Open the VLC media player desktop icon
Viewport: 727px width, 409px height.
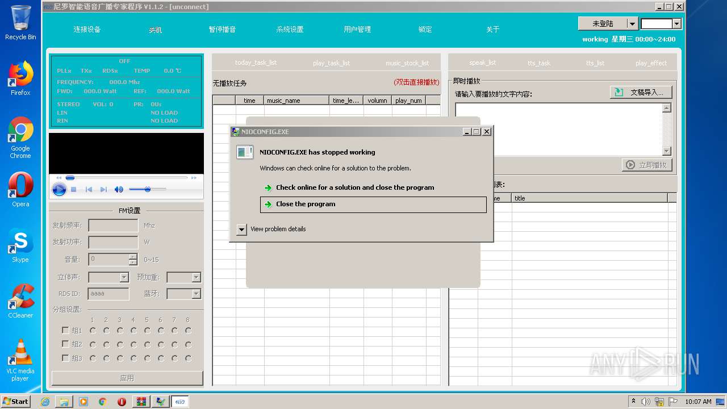point(20,360)
